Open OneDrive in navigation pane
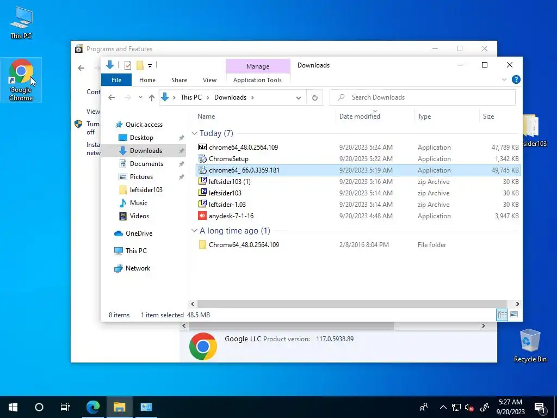This screenshot has width=557, height=418. coord(139,233)
